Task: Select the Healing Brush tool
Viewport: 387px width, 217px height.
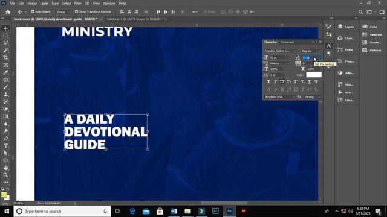Action: point(5,80)
